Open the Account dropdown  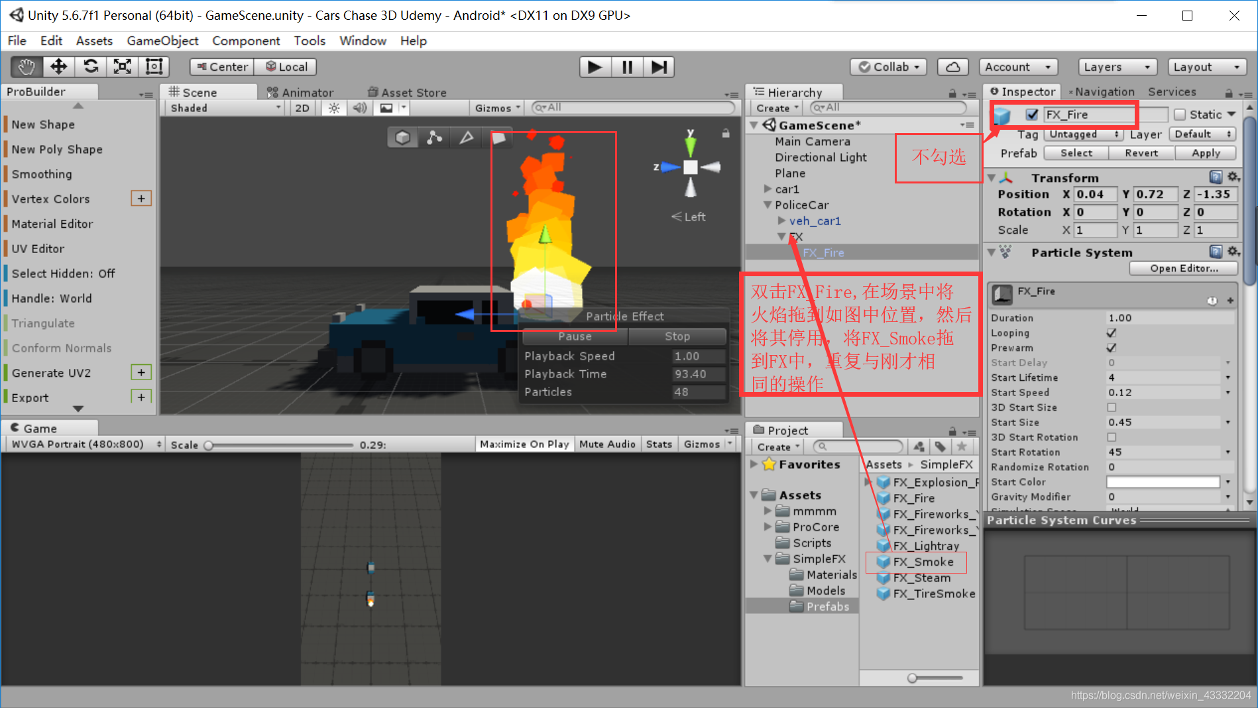click(1018, 67)
